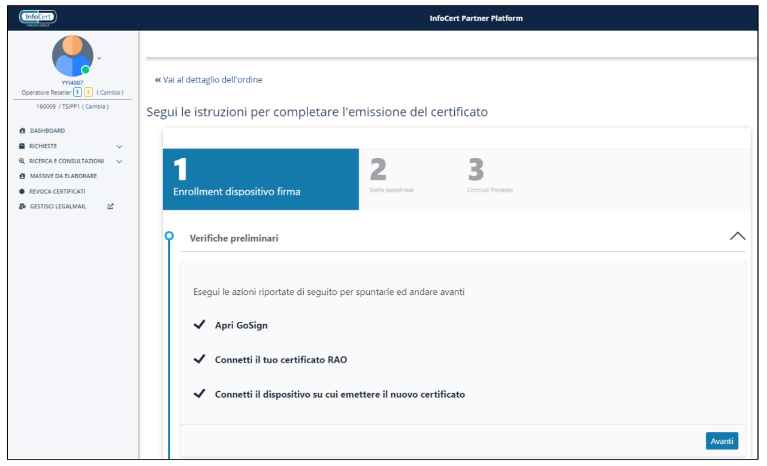Click the Connetti il tuo certificato RAO checkmark
This screenshot has width=767, height=466.
point(200,360)
